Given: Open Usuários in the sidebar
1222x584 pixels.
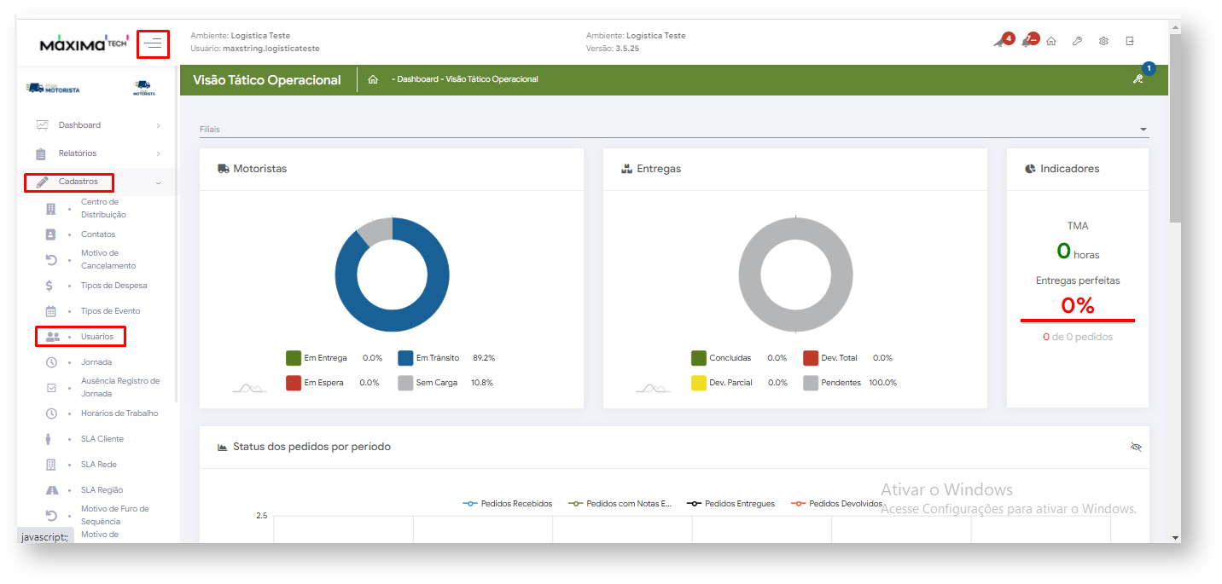Looking at the screenshot, I should [x=96, y=337].
